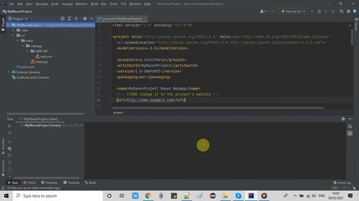This screenshot has width=359, height=201.
Task: Hide the Project tool window
Action: tap(91, 18)
